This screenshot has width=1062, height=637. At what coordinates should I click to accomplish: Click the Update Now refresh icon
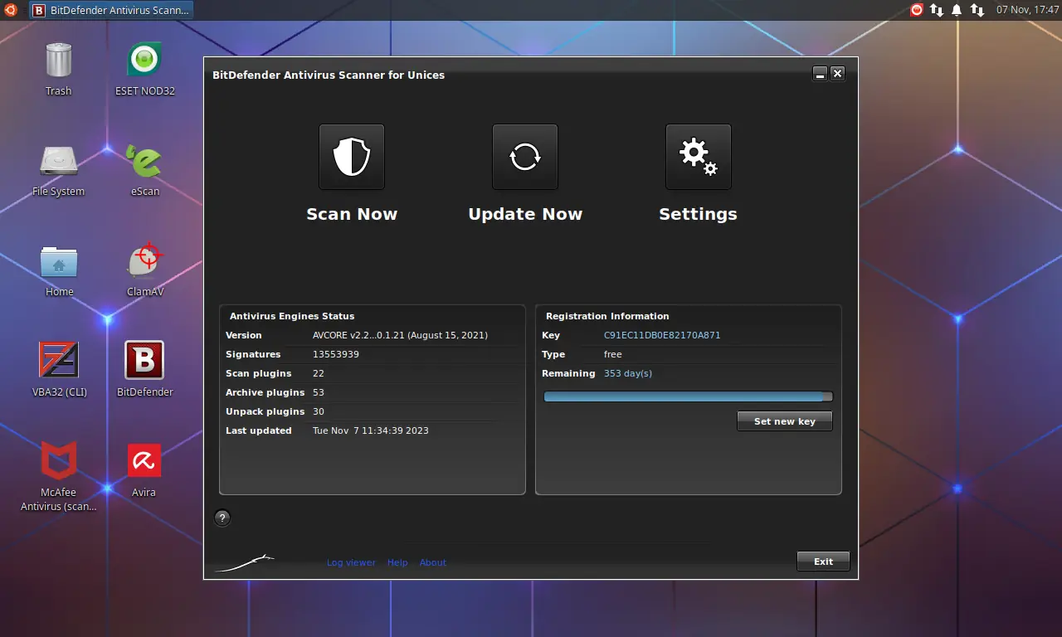point(525,157)
